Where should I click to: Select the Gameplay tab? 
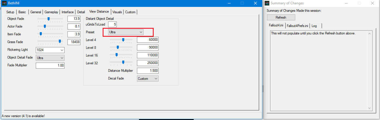51,12
